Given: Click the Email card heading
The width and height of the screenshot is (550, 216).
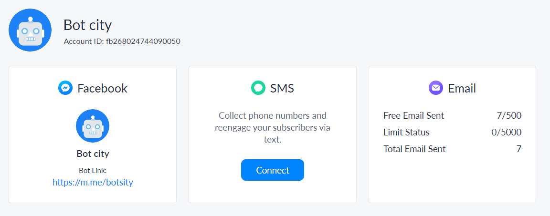Looking at the screenshot, I should point(462,88).
